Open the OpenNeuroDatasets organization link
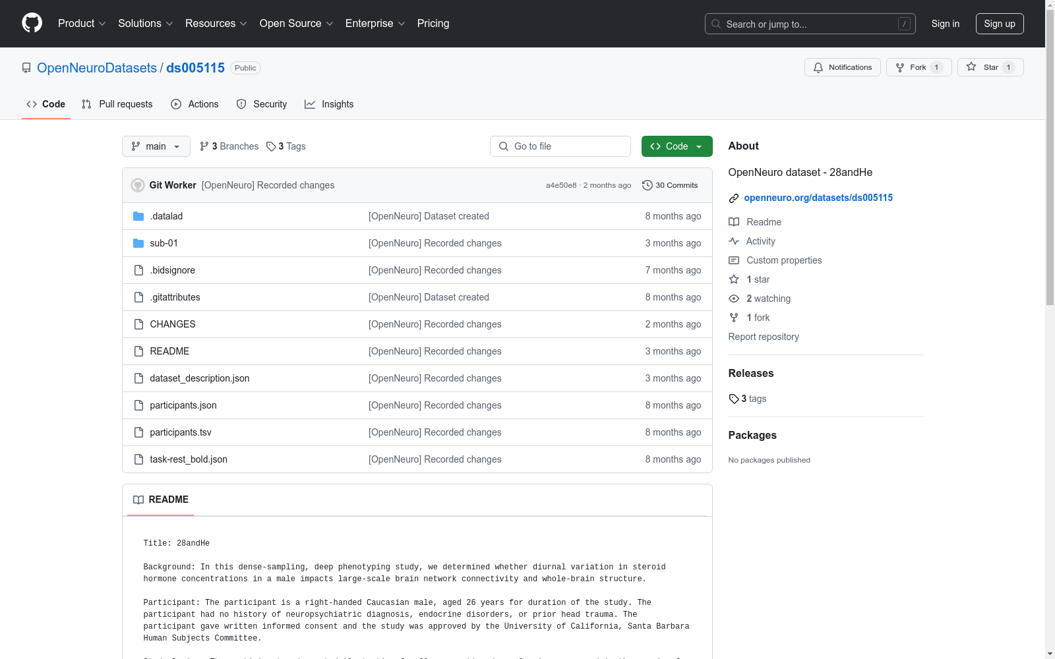 click(x=97, y=68)
